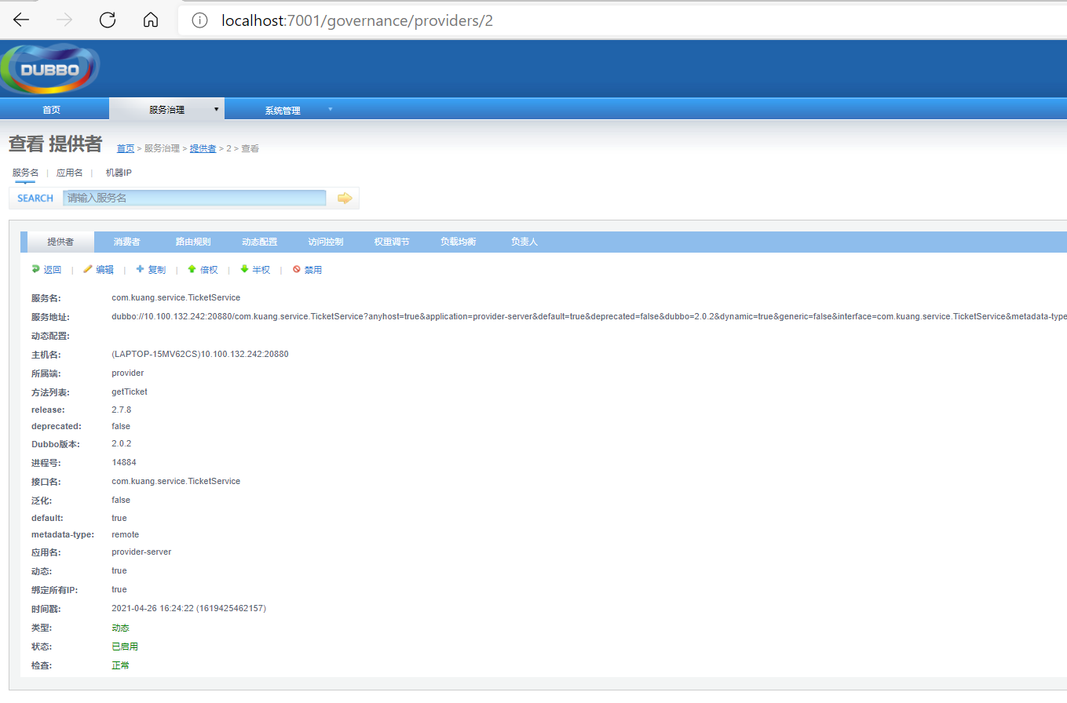Click the 半权 link
1067x703 pixels.
pos(261,270)
